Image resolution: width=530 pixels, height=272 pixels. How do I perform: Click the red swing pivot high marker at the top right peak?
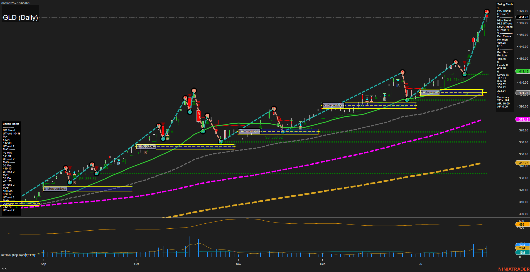click(x=487, y=12)
